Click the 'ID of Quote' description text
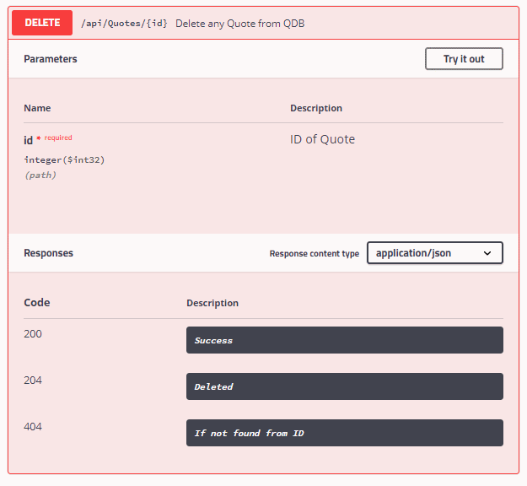527x486 pixels. point(322,139)
